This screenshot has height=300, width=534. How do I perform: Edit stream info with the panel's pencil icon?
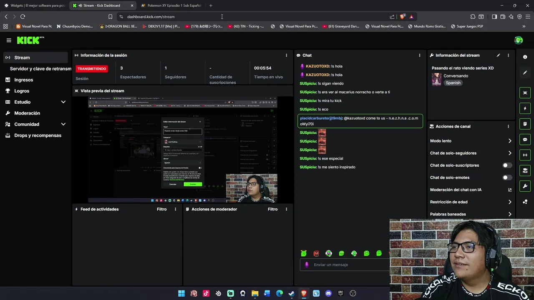pos(498,55)
